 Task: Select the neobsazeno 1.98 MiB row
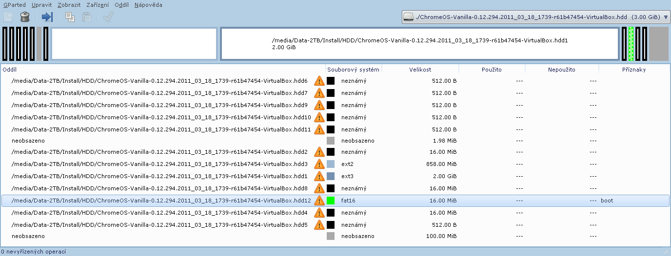click(335, 141)
